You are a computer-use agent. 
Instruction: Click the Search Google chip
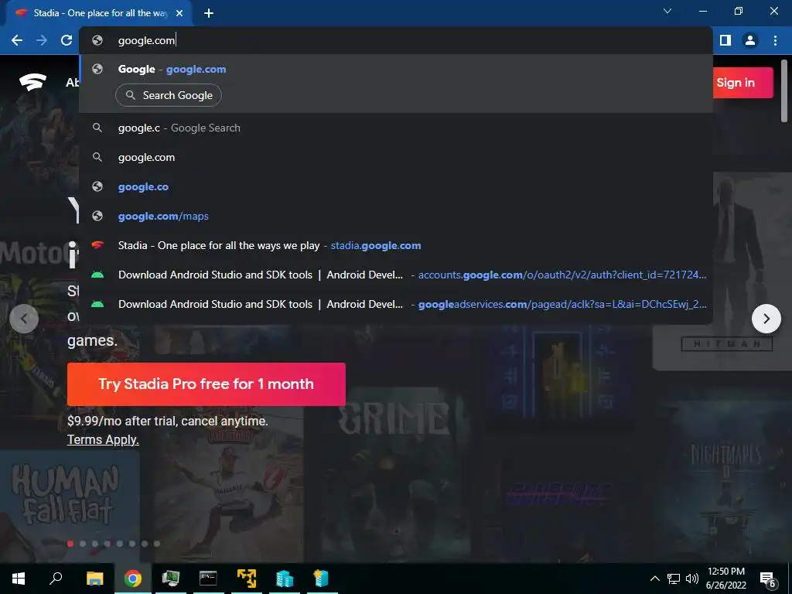click(168, 95)
